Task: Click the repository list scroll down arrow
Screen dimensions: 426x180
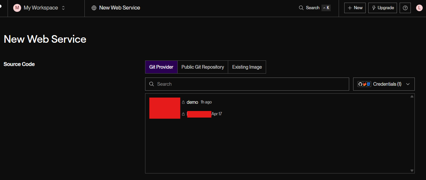Action: 412,170
